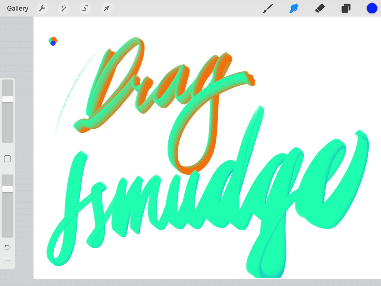The image size is (381, 286).
Task: Undo the last stroke with the undo arrow
Action: pyautogui.click(x=8, y=247)
